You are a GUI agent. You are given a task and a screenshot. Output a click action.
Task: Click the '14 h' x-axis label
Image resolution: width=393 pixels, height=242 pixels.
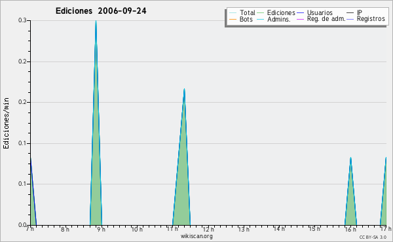click(279, 229)
